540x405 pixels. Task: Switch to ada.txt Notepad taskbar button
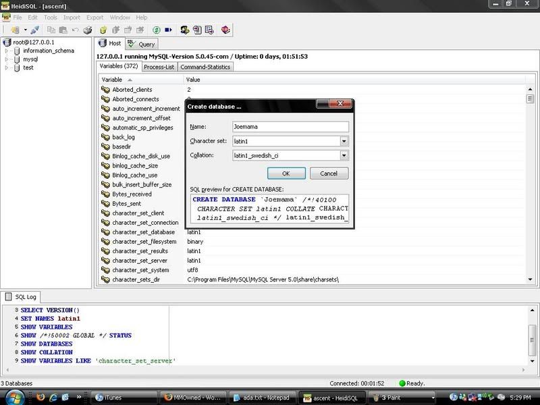tap(263, 398)
